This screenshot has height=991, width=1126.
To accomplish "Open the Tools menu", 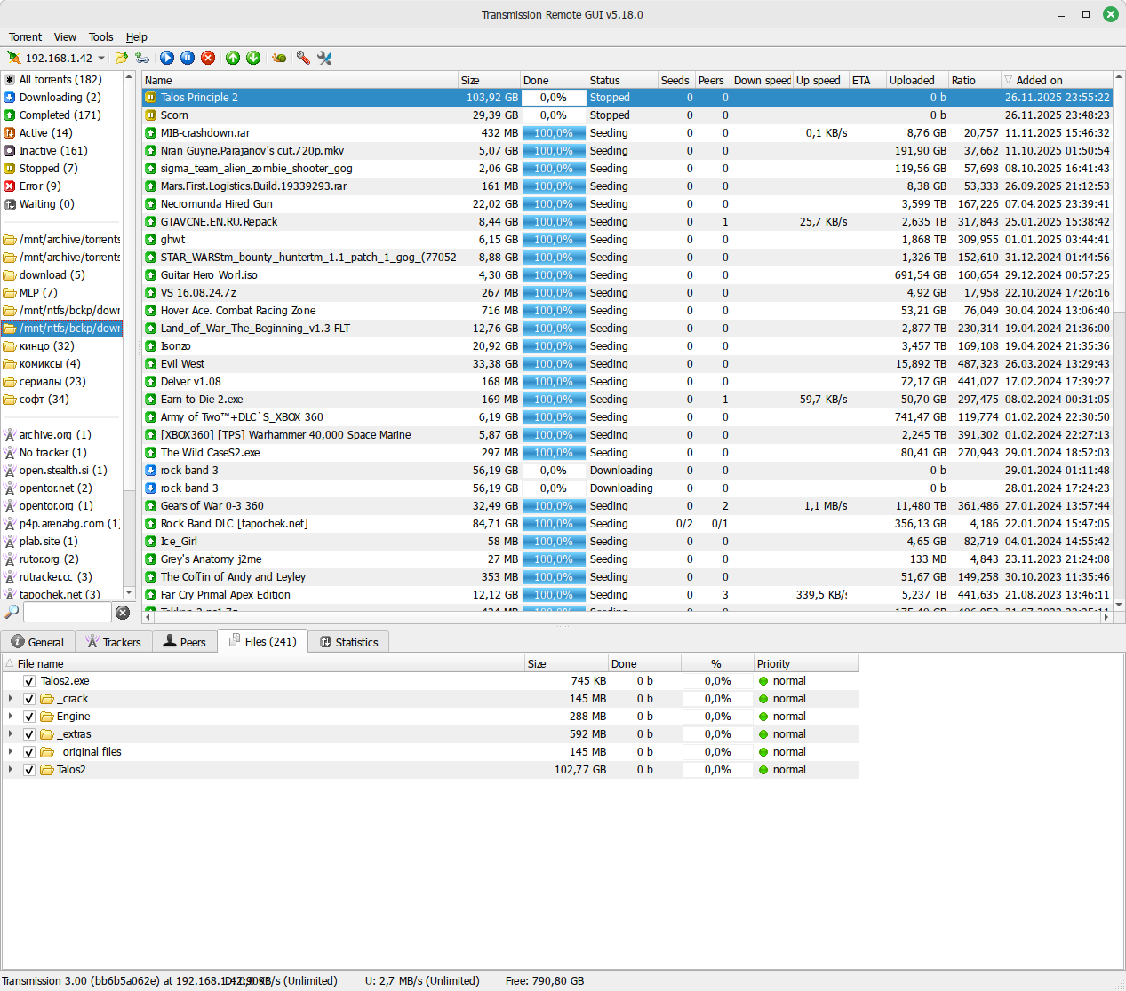I will click(x=100, y=37).
